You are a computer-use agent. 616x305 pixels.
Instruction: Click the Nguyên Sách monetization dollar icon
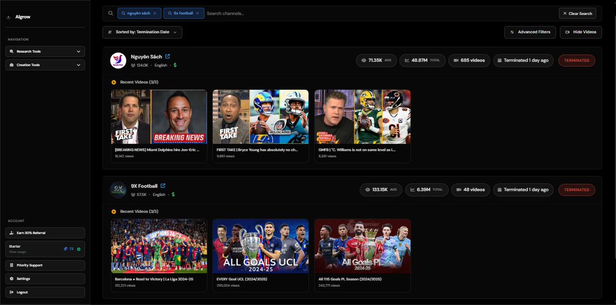[x=175, y=65]
